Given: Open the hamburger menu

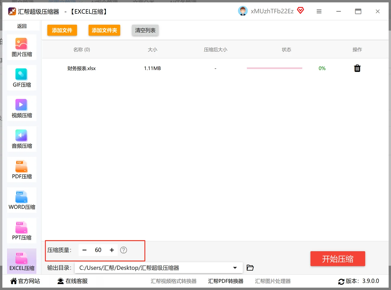Looking at the screenshot, I should point(319,11).
